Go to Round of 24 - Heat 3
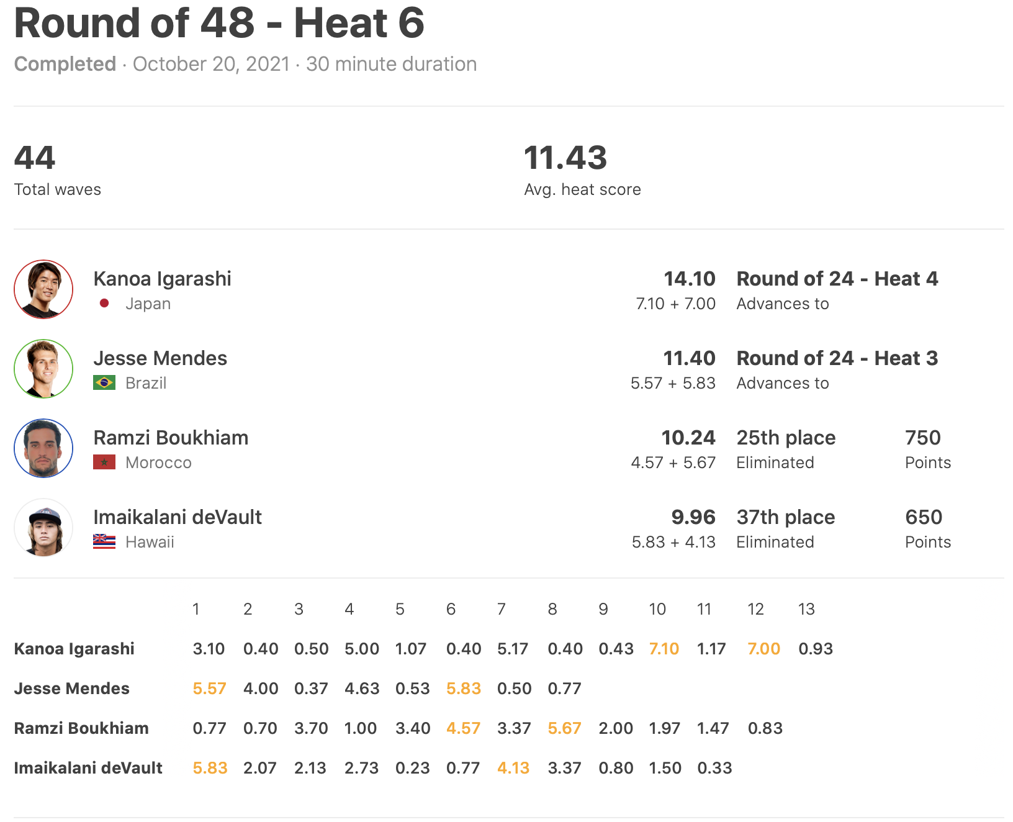The image size is (1013, 822). click(x=837, y=358)
